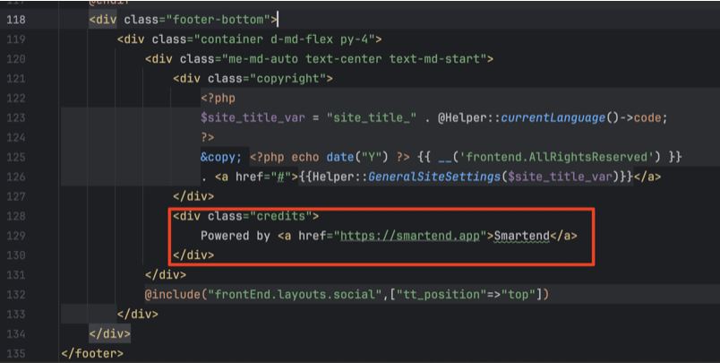This screenshot has height=363, width=720.
Task: Click the <?php opening tag on line 122
Action: click(x=219, y=99)
